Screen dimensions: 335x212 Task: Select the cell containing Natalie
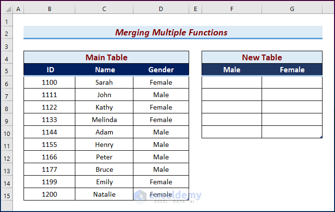pos(104,194)
